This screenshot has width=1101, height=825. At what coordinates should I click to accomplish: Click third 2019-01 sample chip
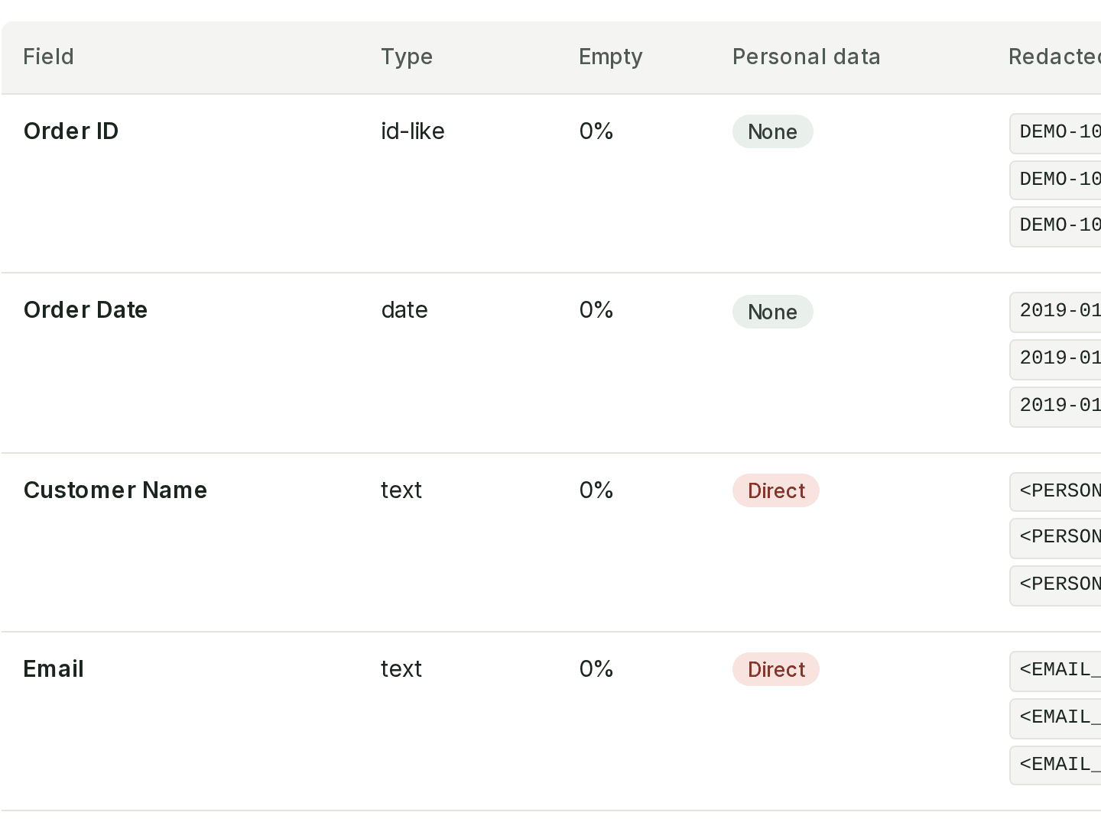tap(1056, 406)
